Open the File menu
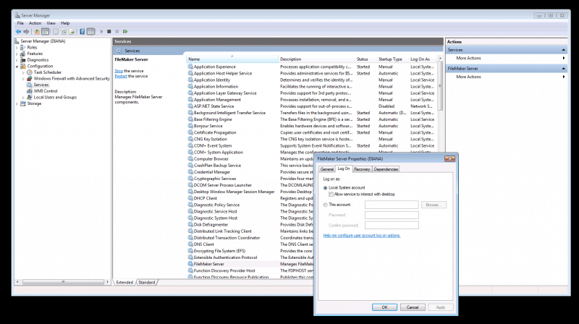The width and height of the screenshot is (579, 324). click(20, 23)
